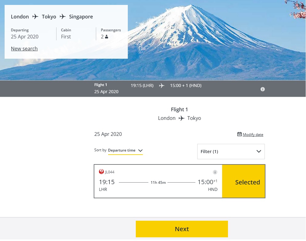Click Flight 1 tab in grey summary bar
The width and height of the screenshot is (306, 241).
tap(106, 88)
